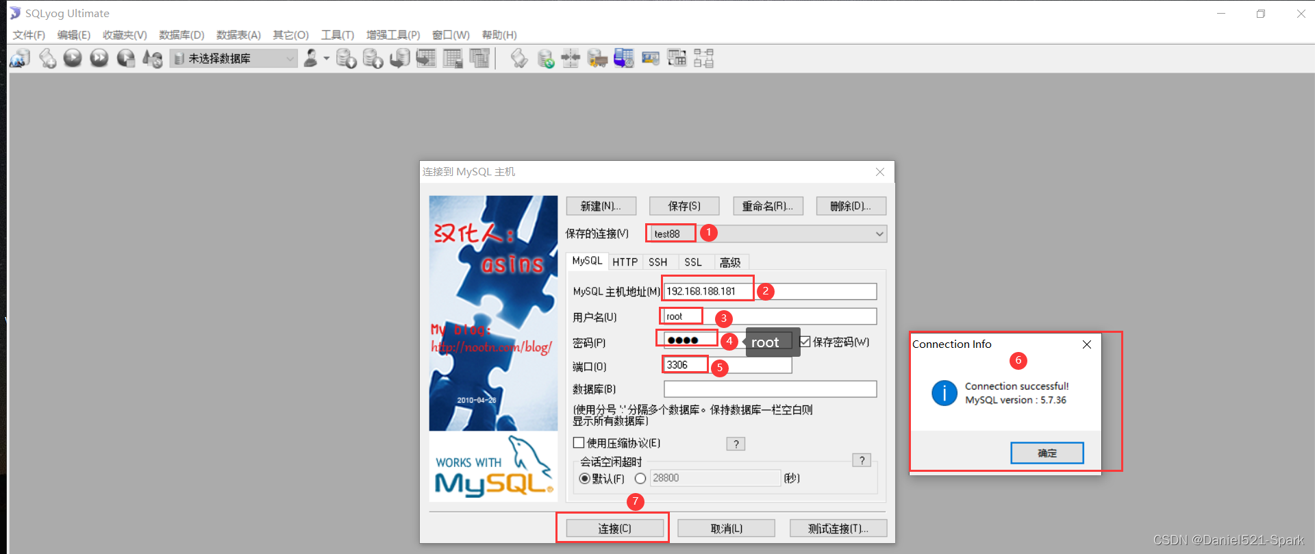The width and height of the screenshot is (1315, 554).
Task: Click the 保存(S) button
Action: click(x=684, y=206)
